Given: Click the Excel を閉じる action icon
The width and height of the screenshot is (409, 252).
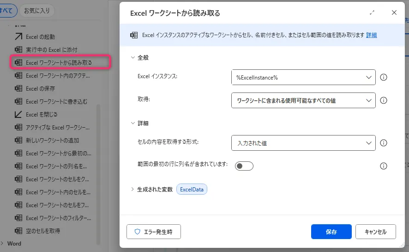Looking at the screenshot, I should [18, 114].
